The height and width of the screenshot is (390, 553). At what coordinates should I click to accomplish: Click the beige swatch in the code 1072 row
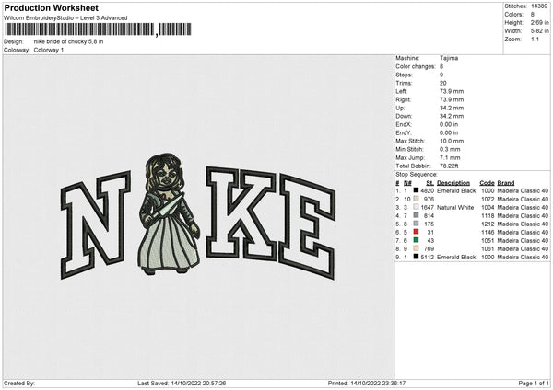417,199
